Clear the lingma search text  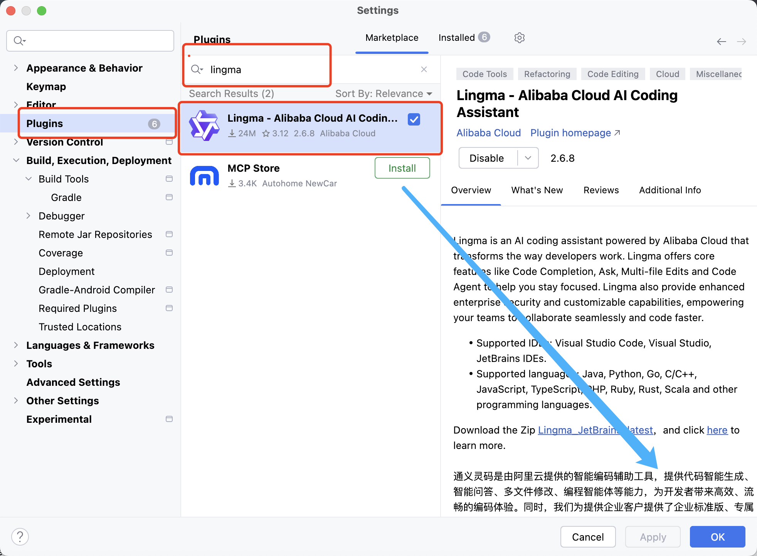tap(424, 69)
